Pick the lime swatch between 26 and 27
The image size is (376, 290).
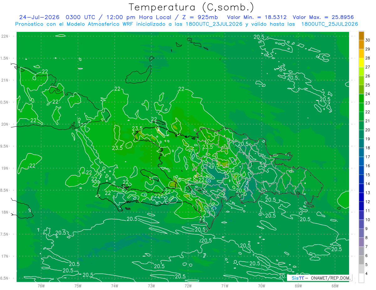361,72
